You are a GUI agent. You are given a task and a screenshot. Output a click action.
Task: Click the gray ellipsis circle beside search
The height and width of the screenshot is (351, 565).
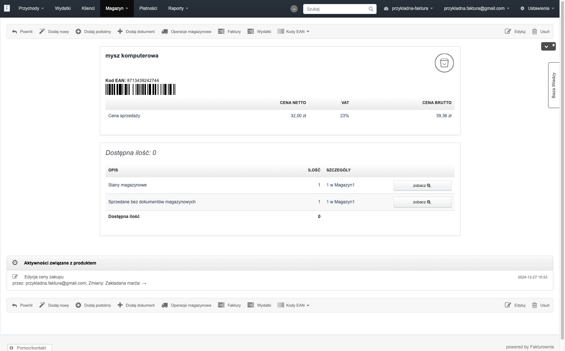coord(294,9)
